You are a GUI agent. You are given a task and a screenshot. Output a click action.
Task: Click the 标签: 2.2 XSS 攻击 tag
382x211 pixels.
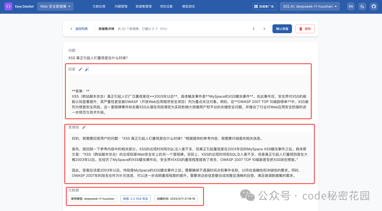tap(135, 199)
